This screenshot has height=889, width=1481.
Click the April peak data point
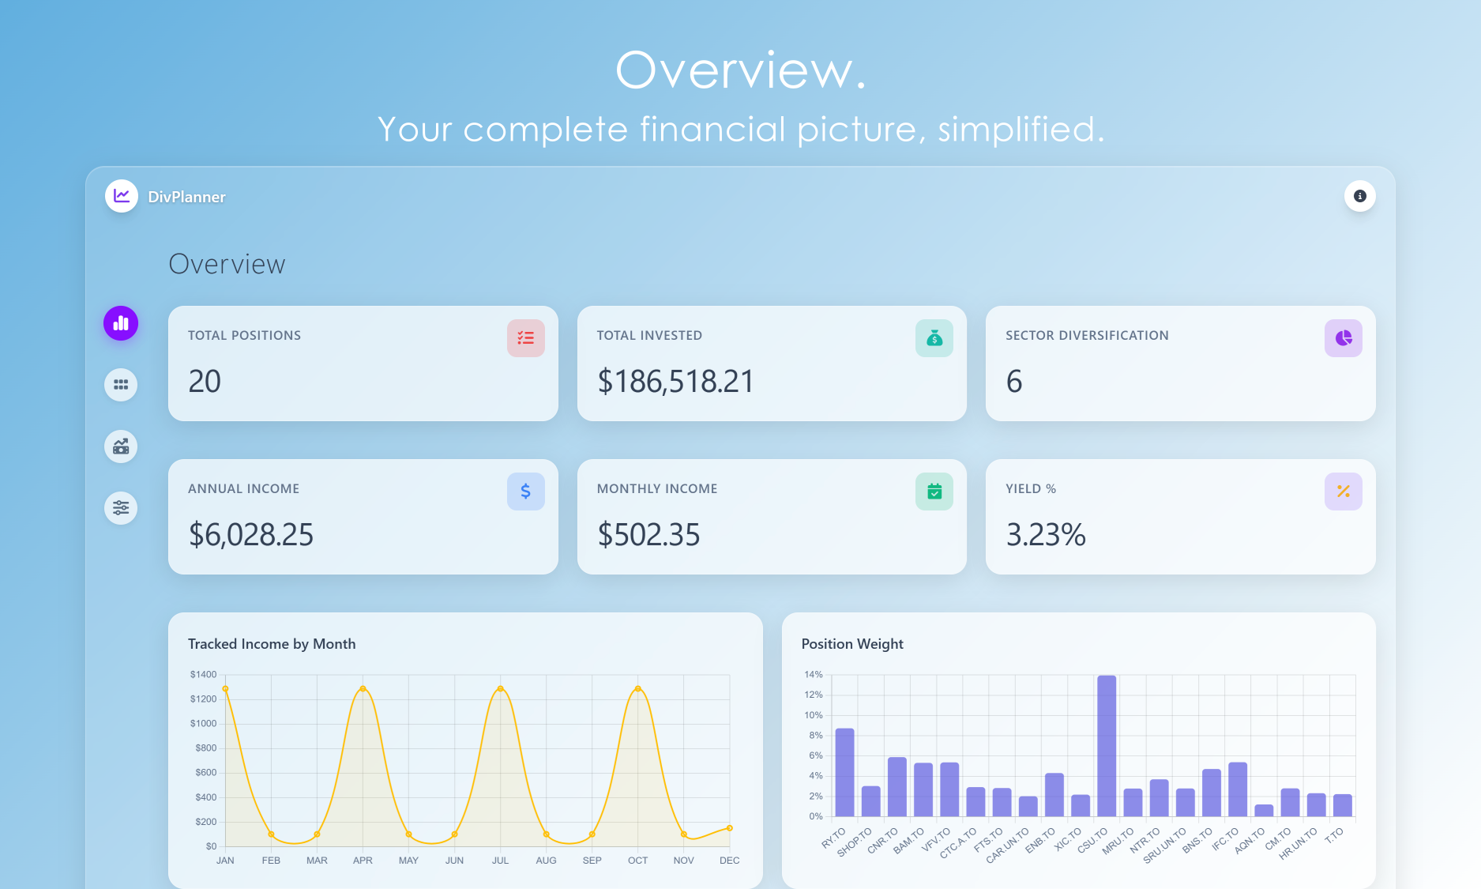click(x=363, y=689)
